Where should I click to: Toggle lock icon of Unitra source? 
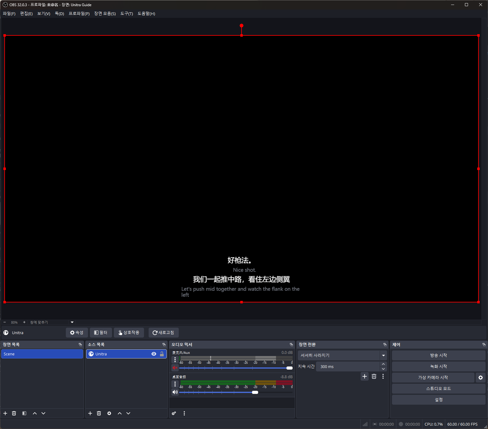[162, 354]
